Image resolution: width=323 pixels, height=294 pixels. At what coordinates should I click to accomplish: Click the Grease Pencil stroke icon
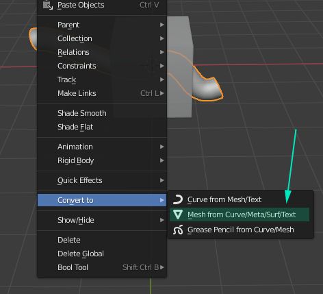click(x=178, y=230)
